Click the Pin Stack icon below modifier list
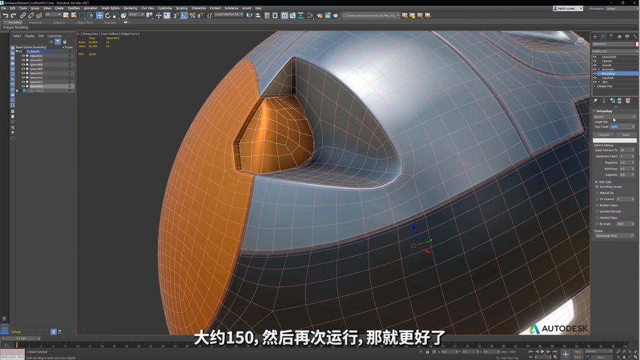Image resolution: width=640 pixels, height=360 pixels. [x=595, y=101]
